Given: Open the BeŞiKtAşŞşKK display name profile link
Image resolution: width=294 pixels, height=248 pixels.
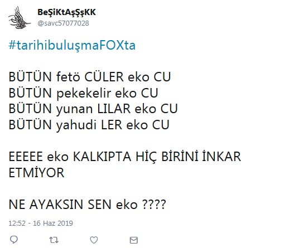Looking at the screenshot, I should [x=66, y=12].
